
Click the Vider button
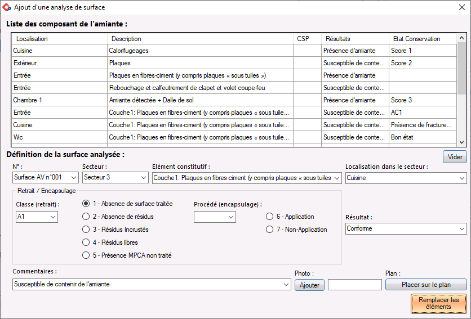tap(455, 156)
